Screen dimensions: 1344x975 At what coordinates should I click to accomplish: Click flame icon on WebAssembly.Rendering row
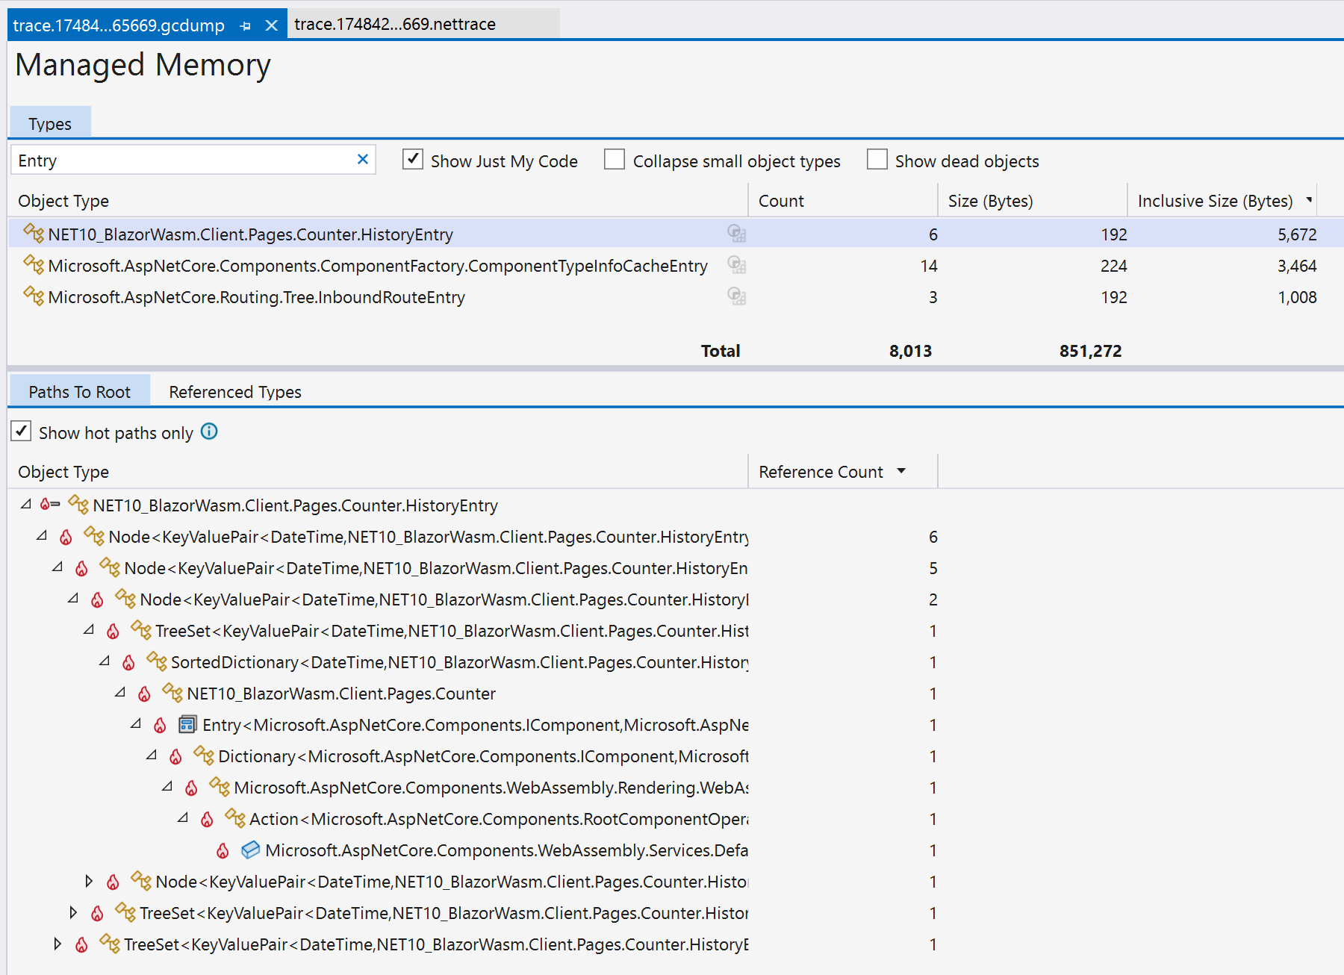pyautogui.click(x=191, y=788)
